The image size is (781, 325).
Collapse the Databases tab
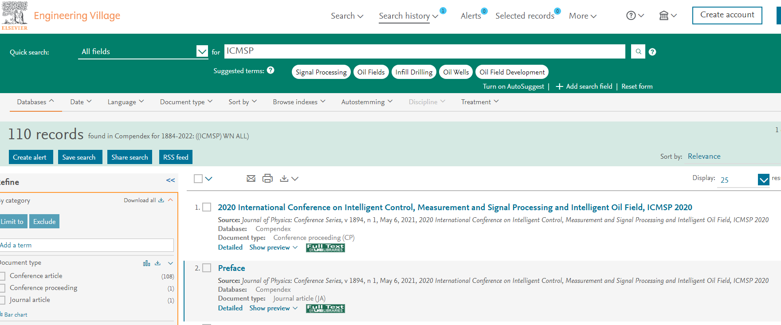35,102
